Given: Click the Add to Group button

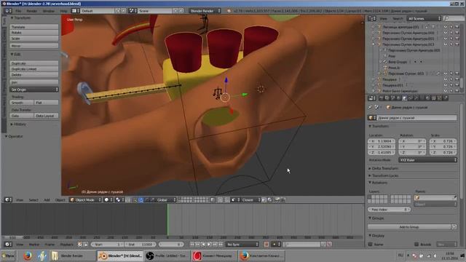Looking at the screenshot, I should pyautogui.click(x=409, y=226).
